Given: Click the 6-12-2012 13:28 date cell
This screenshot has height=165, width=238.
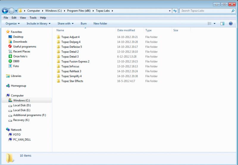Looking at the screenshot, I should coord(127,56).
